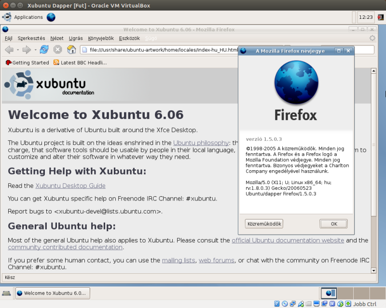Click the VirtualBox network adapters indicator
The width and height of the screenshot is (386, 308).
293,304
